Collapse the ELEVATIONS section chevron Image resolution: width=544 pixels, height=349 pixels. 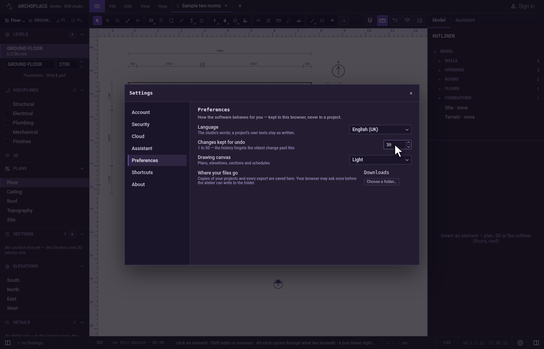click(82, 266)
